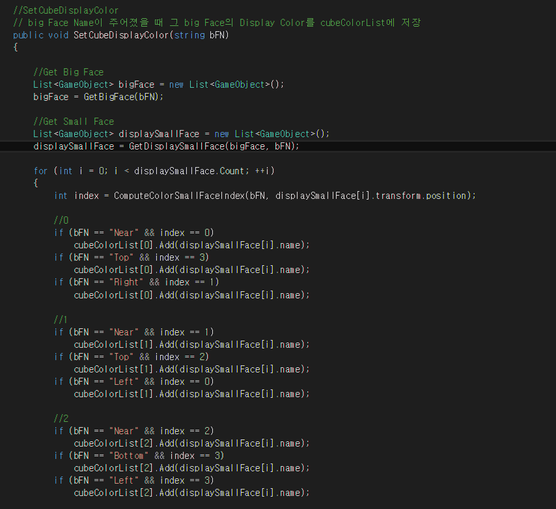This screenshot has width=556, height=509.
Task: Click cubeColorList[1].Add line under "Top" index 2
Action: (x=191, y=369)
